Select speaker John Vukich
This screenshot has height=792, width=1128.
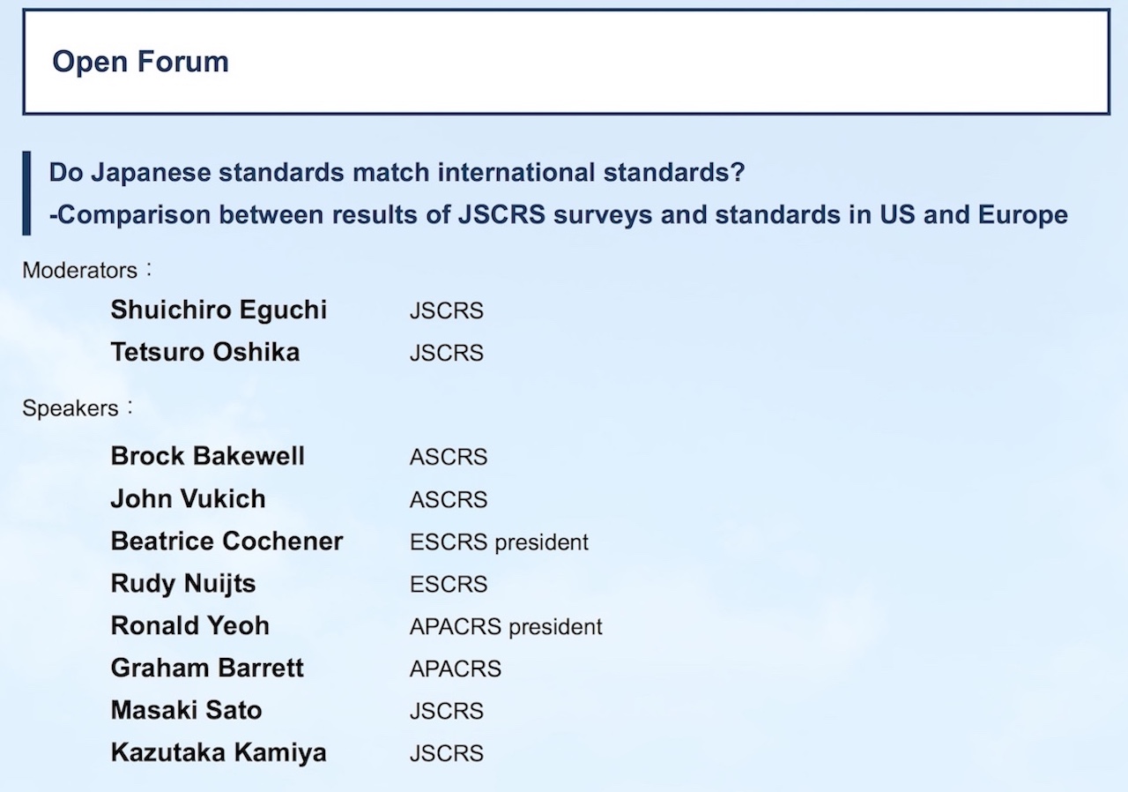coord(188,498)
